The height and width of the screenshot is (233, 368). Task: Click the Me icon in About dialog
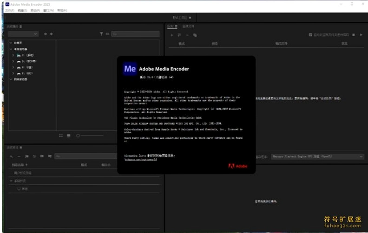pyautogui.click(x=130, y=69)
